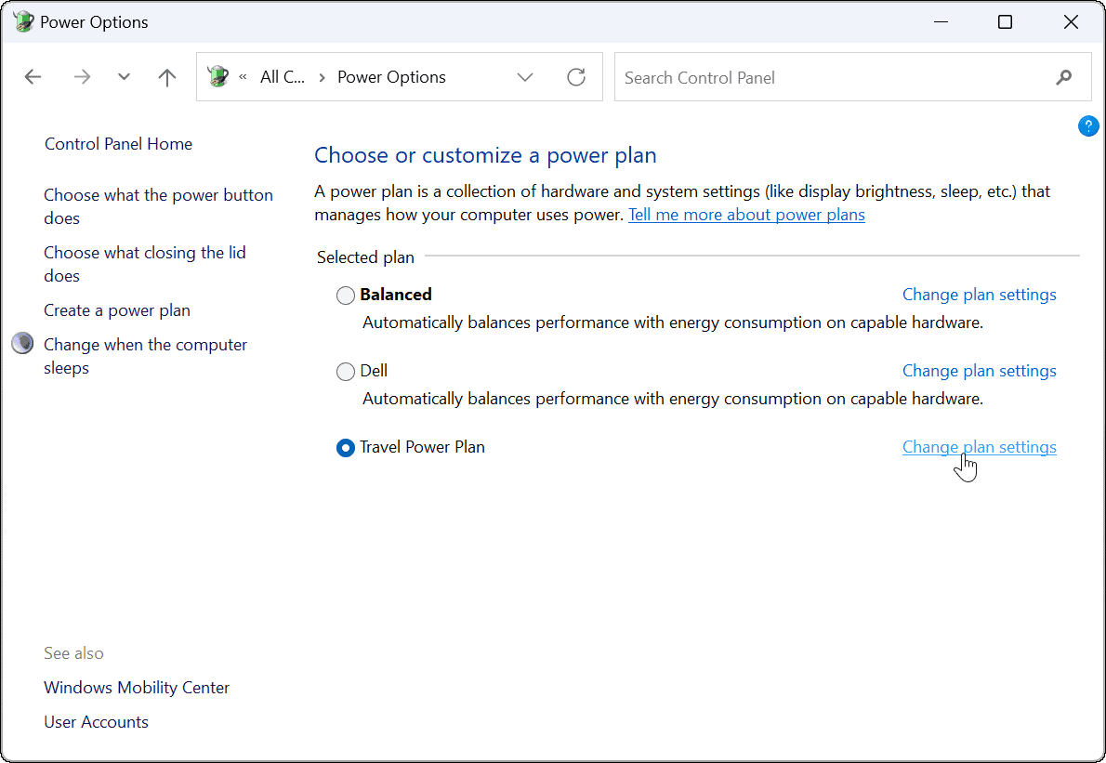This screenshot has width=1106, height=763.
Task: Open the All C... breadcrumb item
Action: pos(283,77)
